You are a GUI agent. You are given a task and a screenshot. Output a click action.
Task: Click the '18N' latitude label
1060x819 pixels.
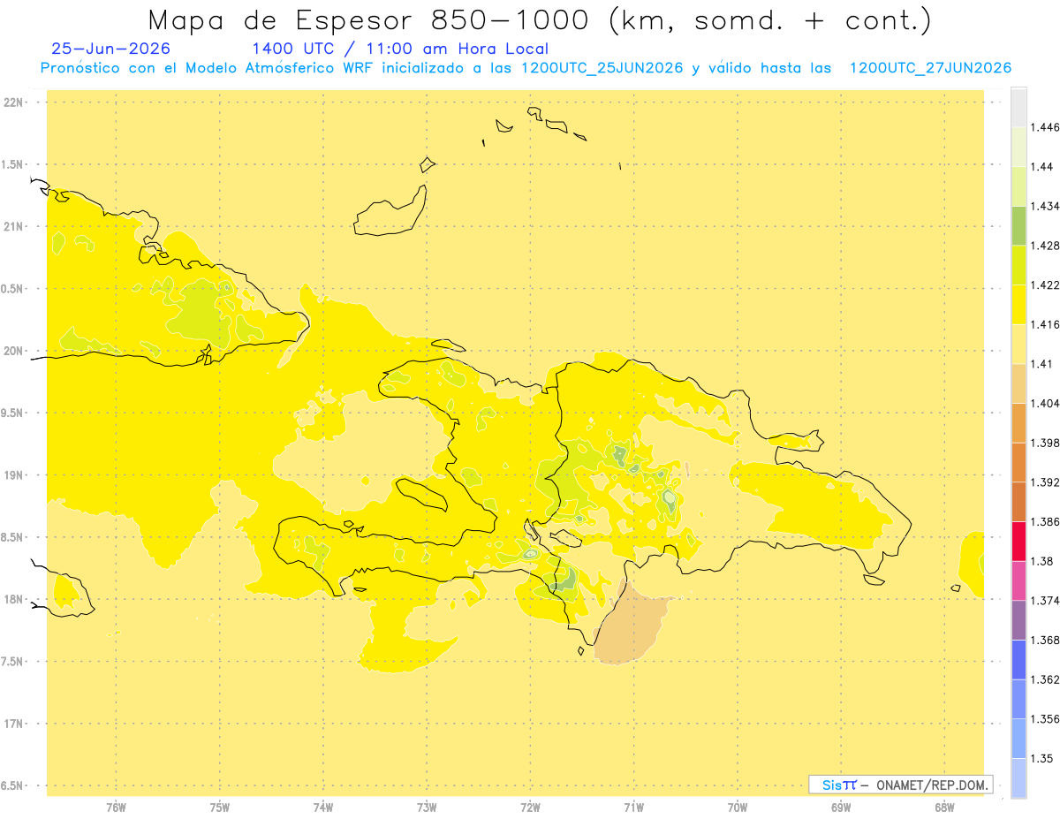click(x=13, y=599)
